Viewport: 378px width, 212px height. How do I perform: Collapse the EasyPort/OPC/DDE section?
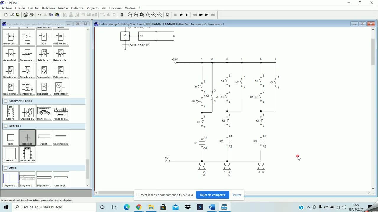[6, 101]
